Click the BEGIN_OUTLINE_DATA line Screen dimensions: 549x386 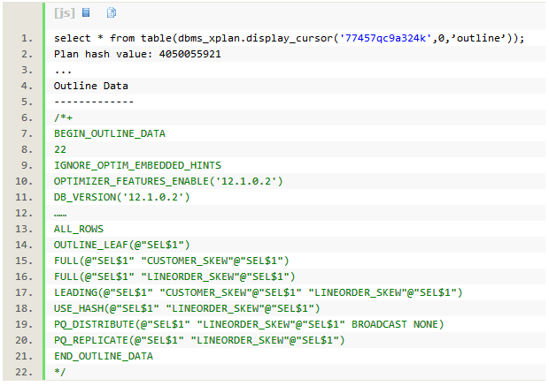110,133
